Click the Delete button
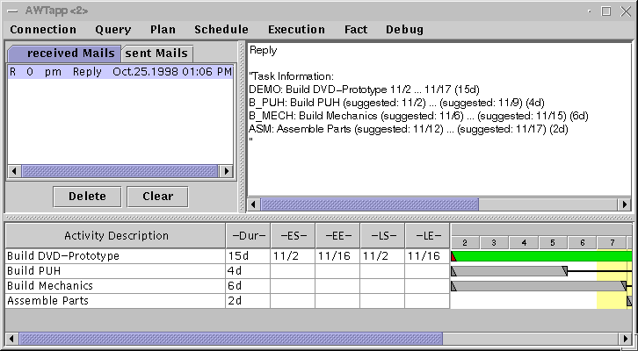This screenshot has width=638, height=351. [86, 196]
